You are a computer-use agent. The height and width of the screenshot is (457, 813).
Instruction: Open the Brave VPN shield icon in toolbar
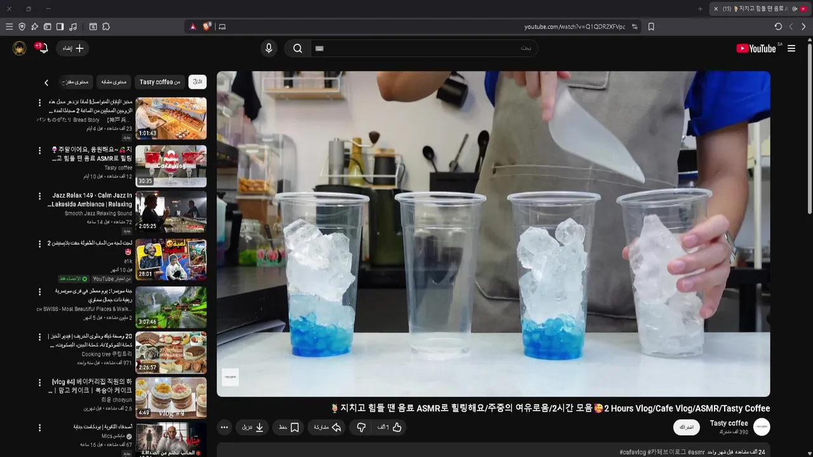pyautogui.click(x=22, y=27)
